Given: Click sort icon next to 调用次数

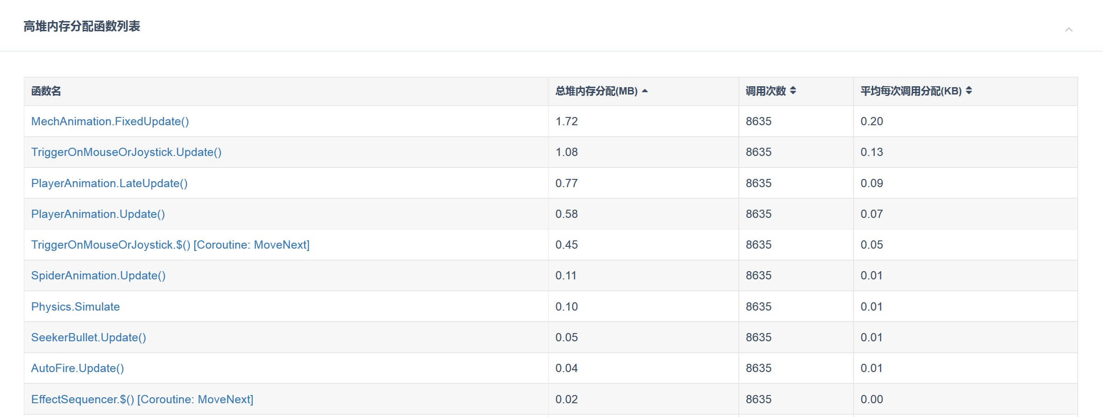Looking at the screenshot, I should (x=793, y=91).
